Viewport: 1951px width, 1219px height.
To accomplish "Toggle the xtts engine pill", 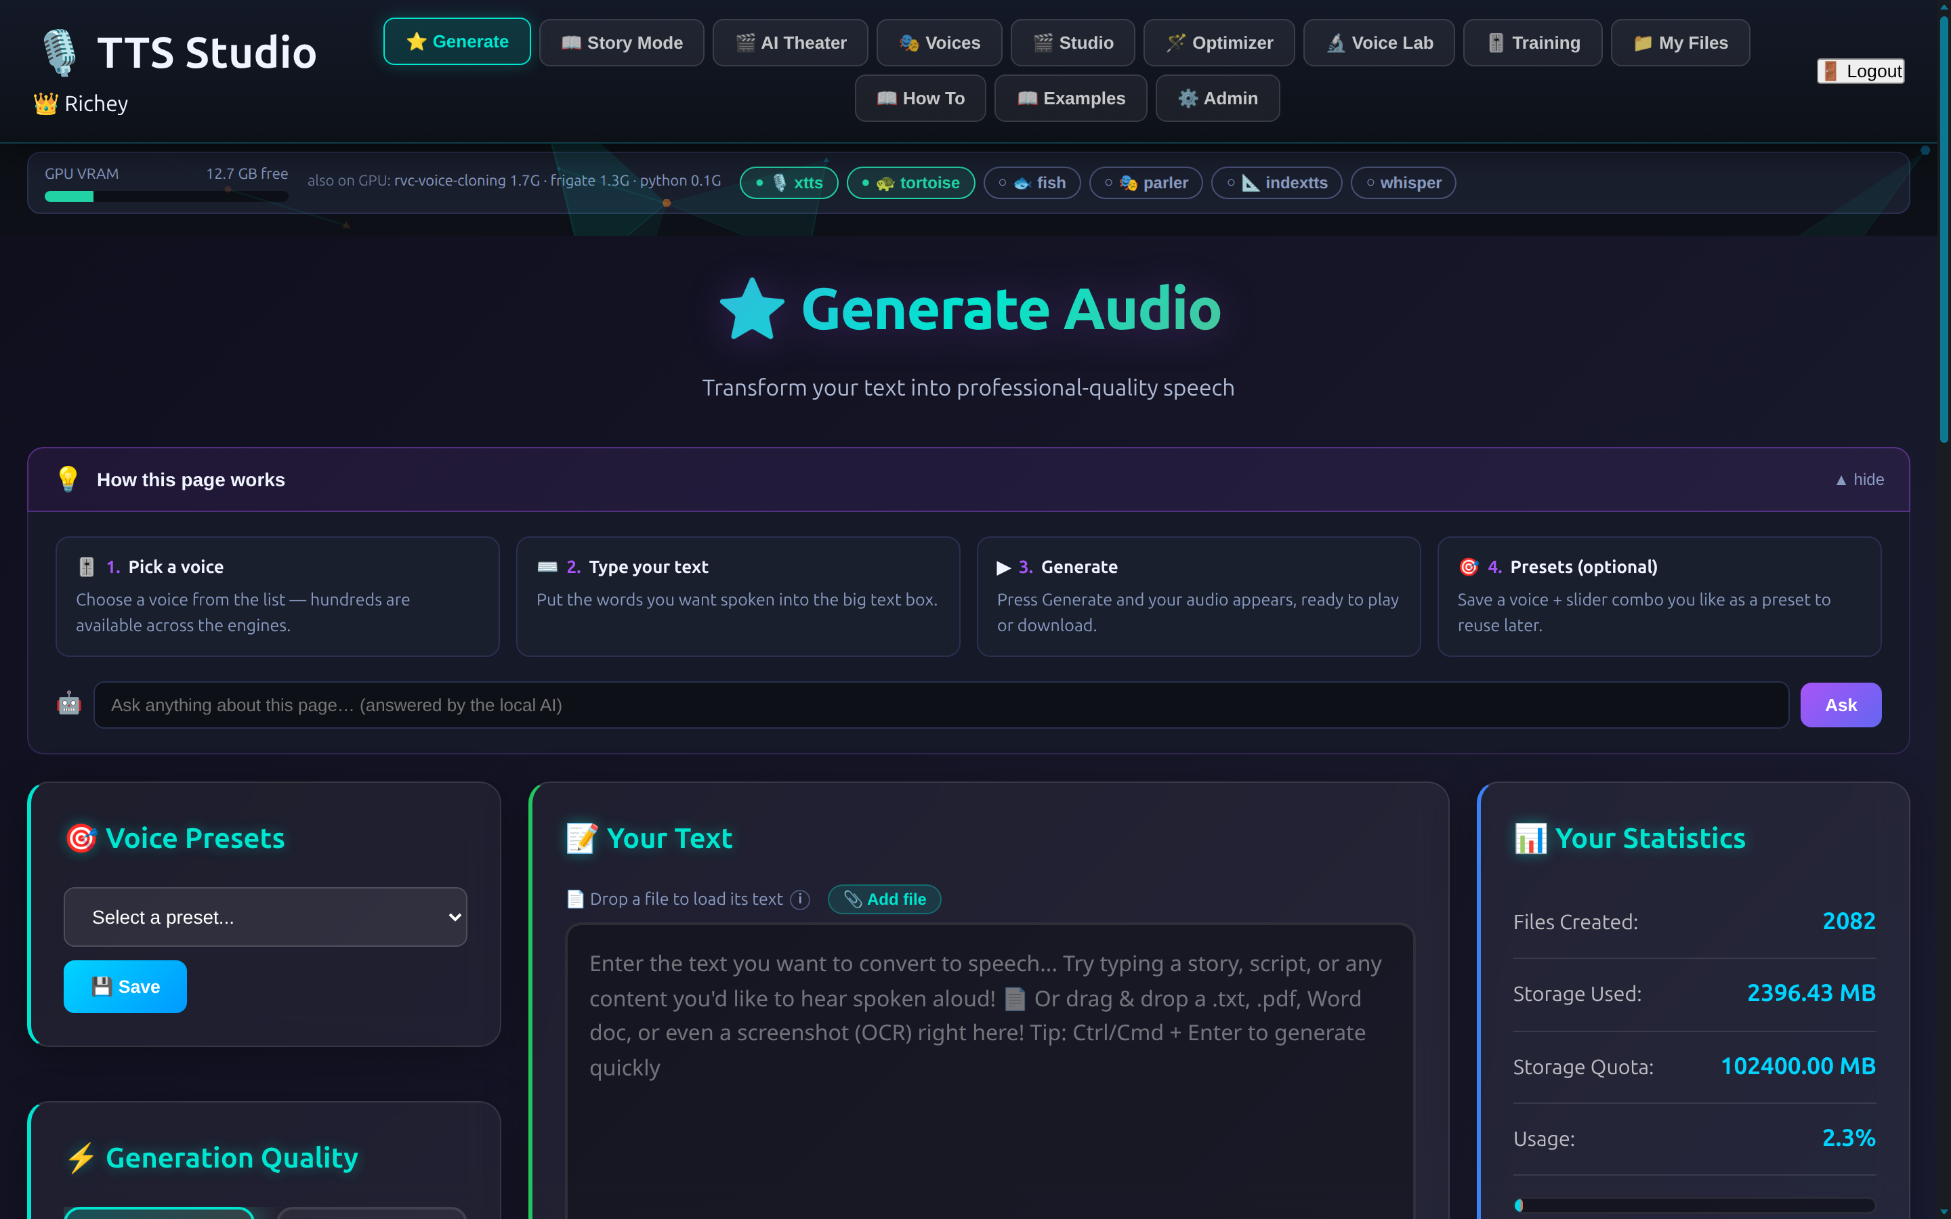I will tap(789, 183).
